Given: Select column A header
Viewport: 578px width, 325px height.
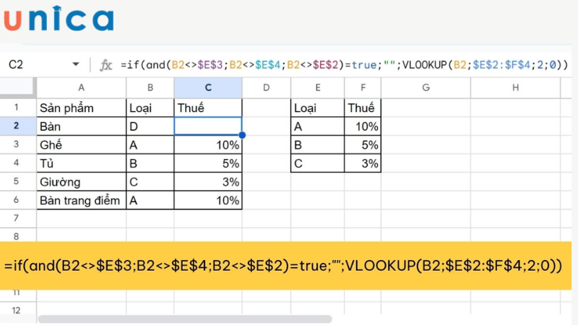Looking at the screenshot, I should click(x=81, y=88).
